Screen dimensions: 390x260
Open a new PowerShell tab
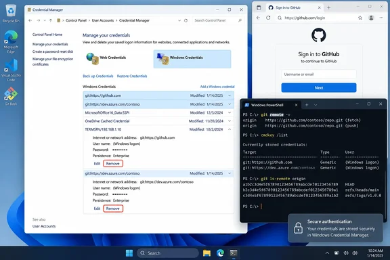pos(307,105)
